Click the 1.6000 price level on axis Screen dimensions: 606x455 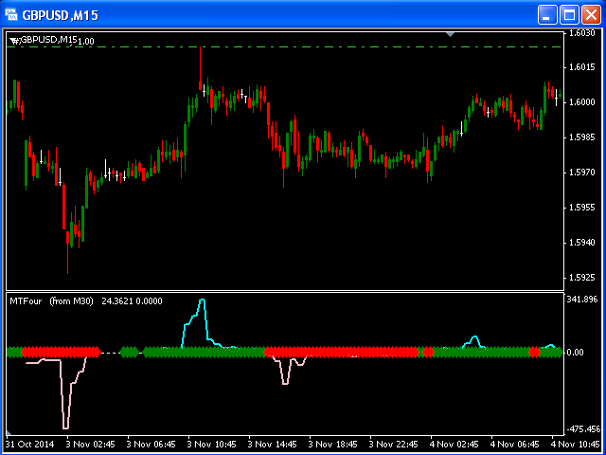pos(581,102)
